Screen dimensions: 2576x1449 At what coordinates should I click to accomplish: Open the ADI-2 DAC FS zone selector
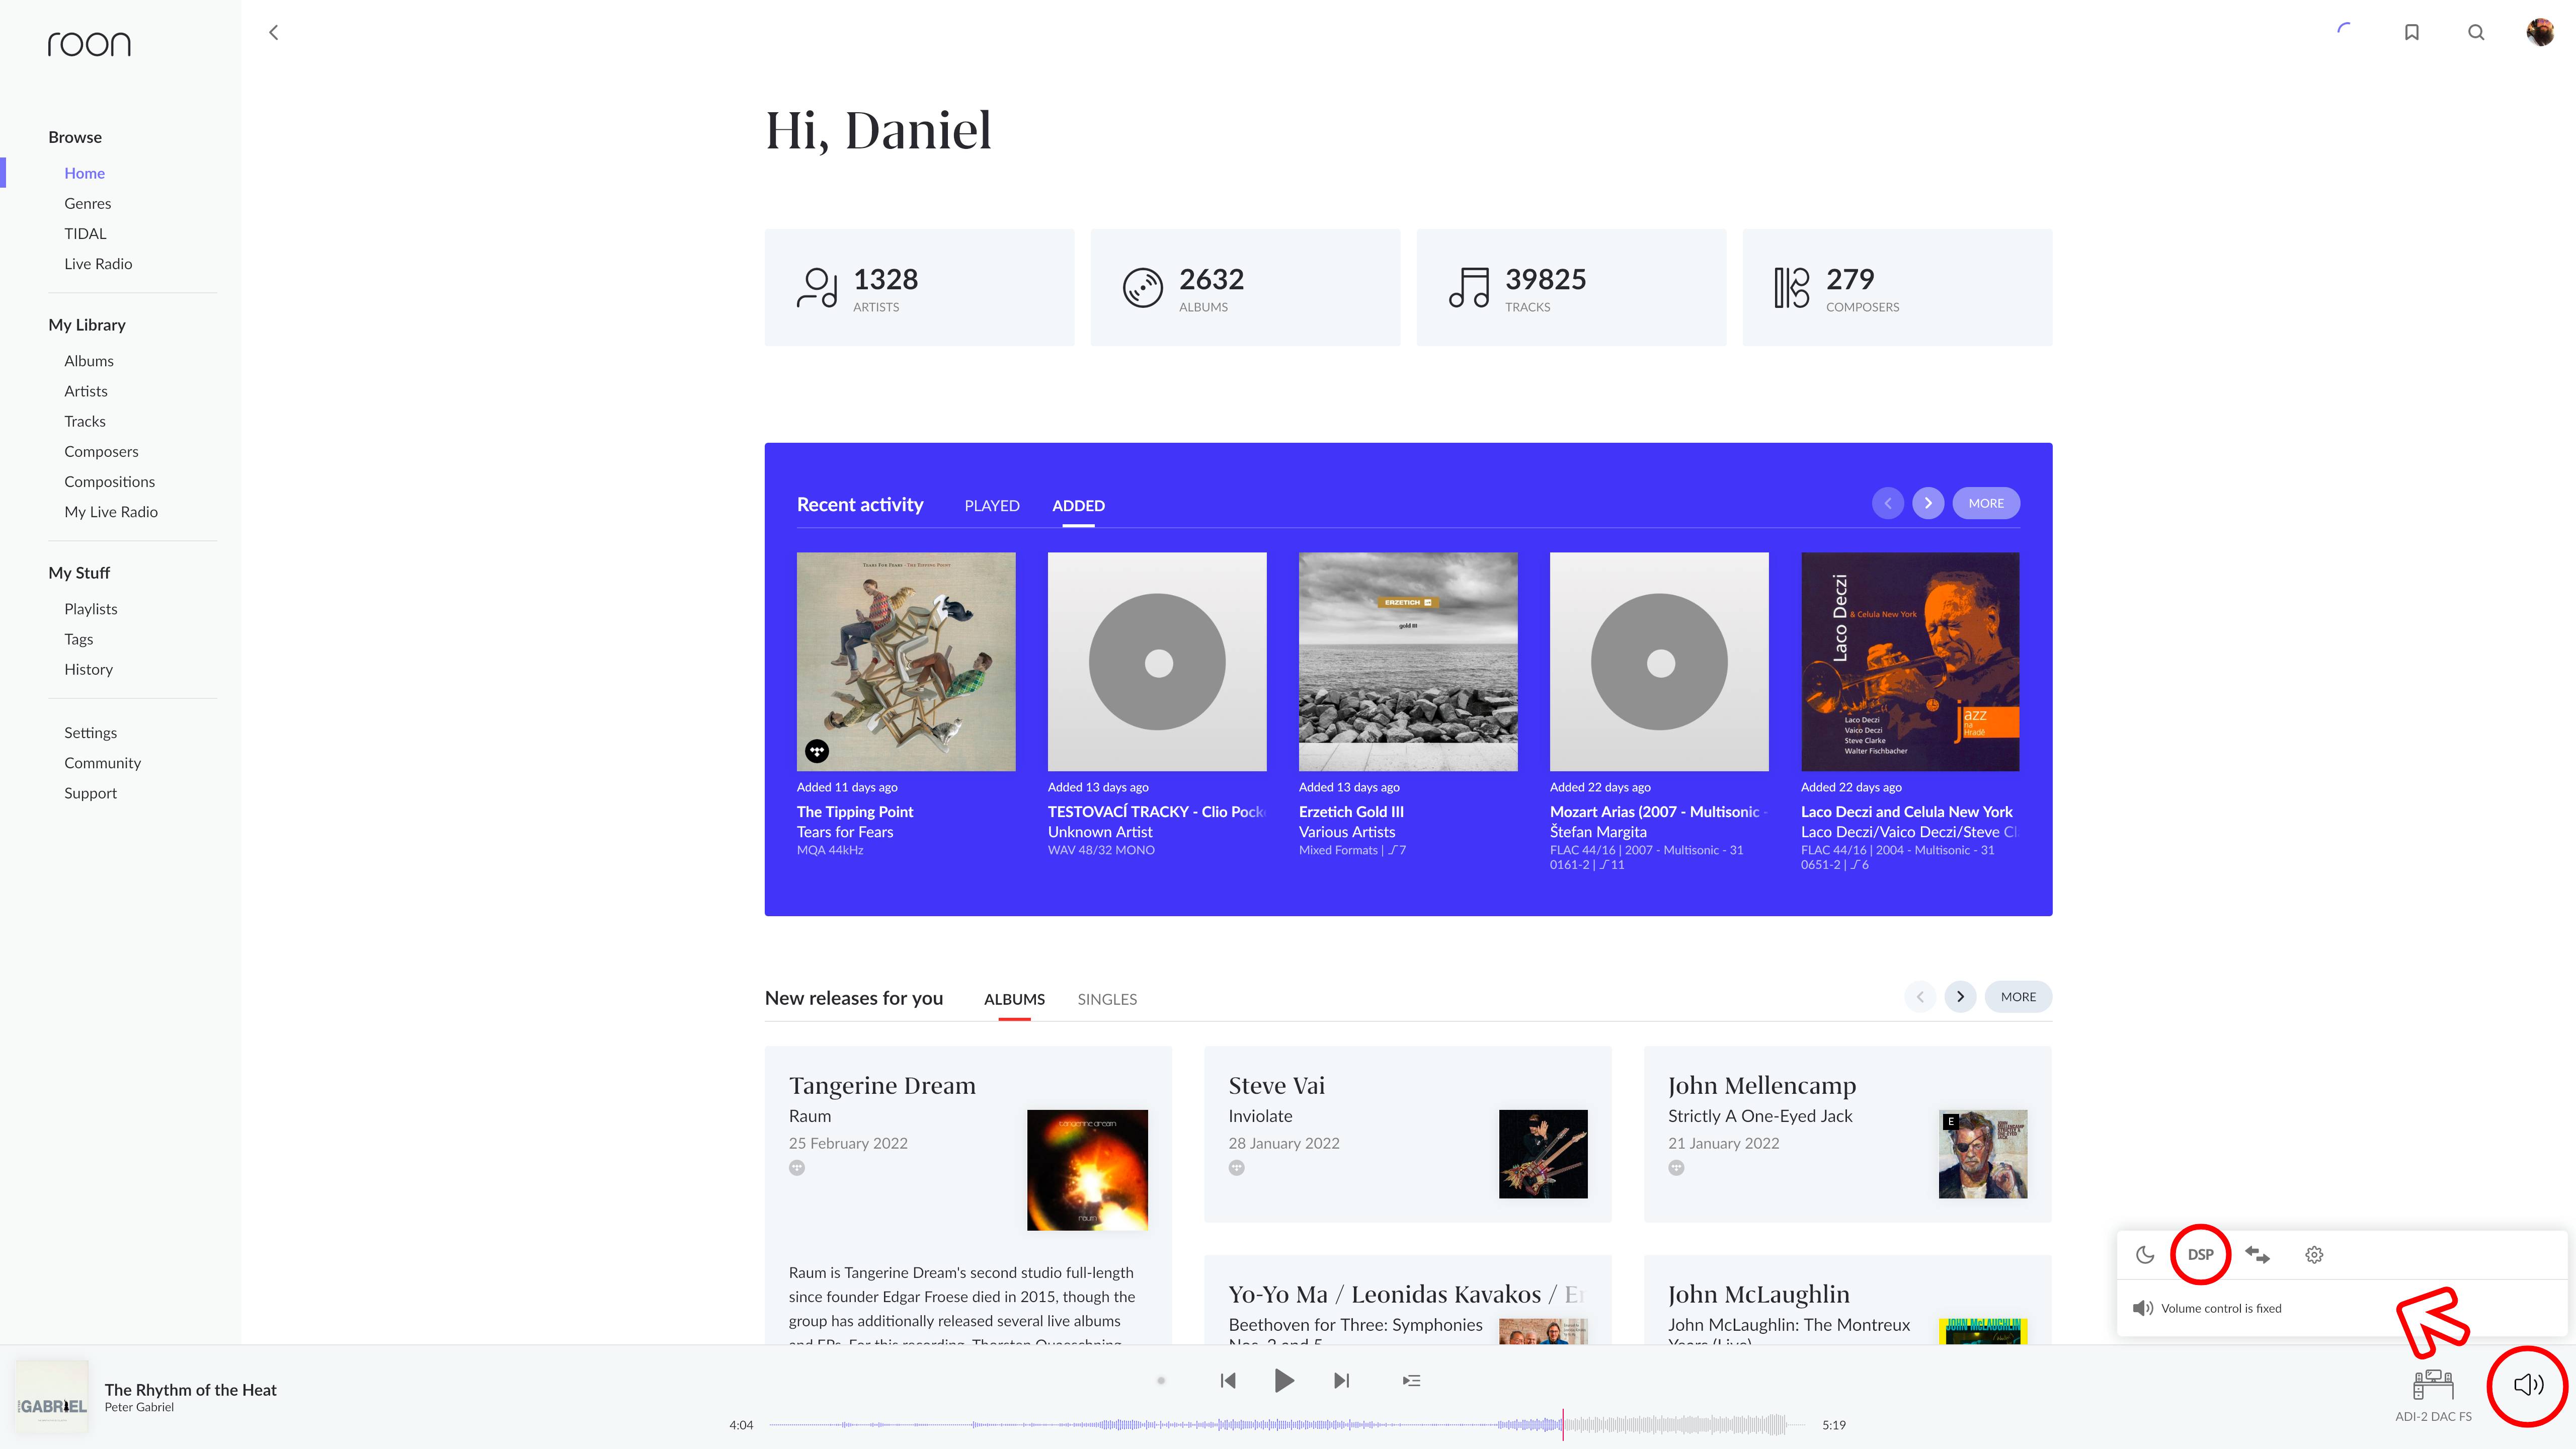click(2433, 1395)
